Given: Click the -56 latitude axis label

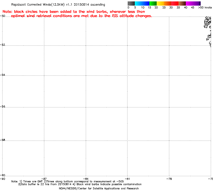Looking at the screenshot, I should (x=3, y=107).
